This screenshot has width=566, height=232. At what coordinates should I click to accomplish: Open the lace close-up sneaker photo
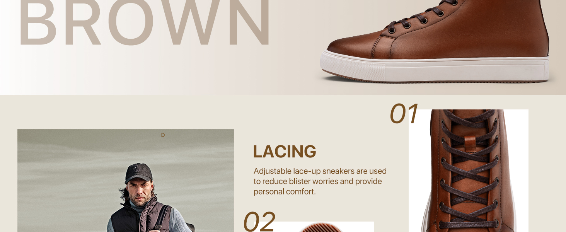pos(469,171)
